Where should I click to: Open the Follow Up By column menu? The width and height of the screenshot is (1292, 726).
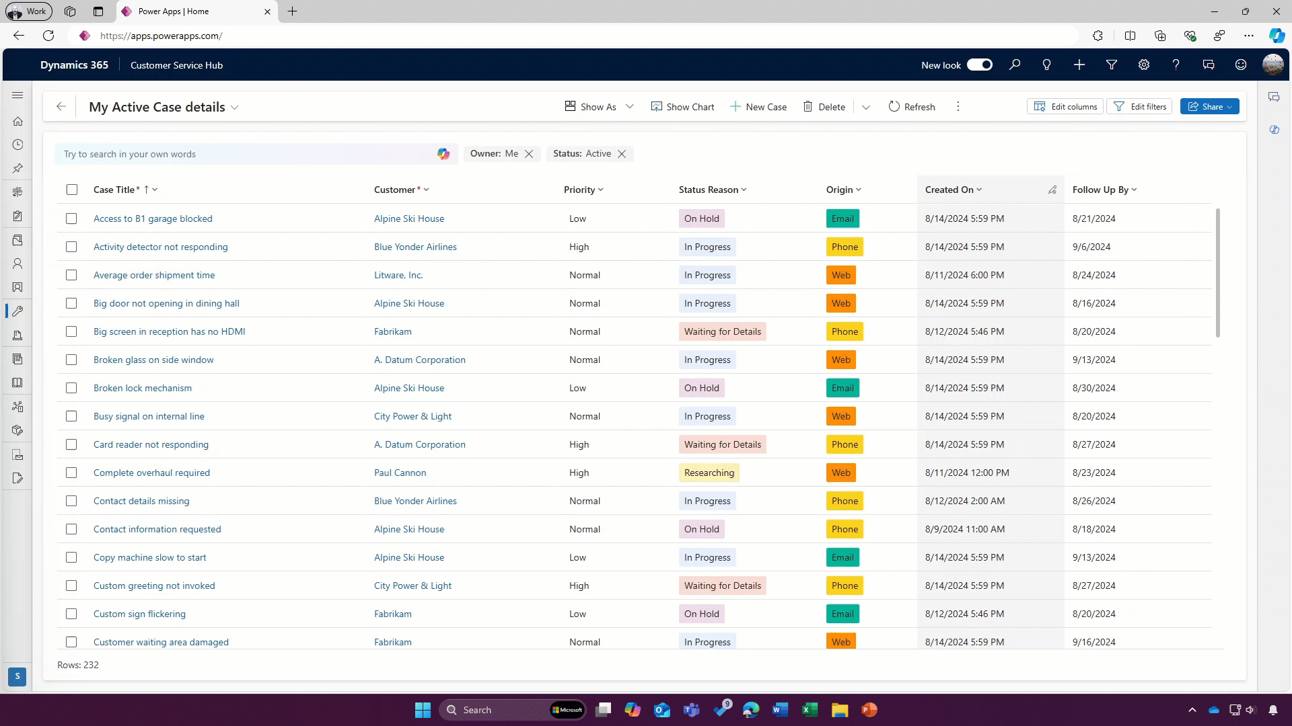coord(1135,190)
